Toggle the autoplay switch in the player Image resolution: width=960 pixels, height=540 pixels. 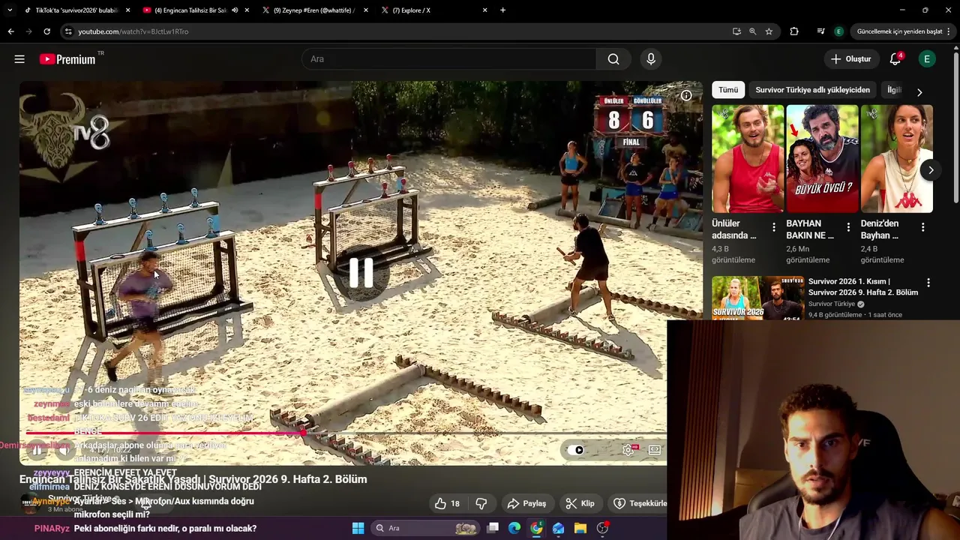point(575,450)
